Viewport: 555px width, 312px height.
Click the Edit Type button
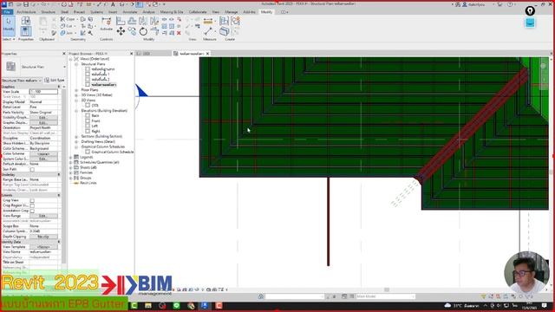(55, 81)
